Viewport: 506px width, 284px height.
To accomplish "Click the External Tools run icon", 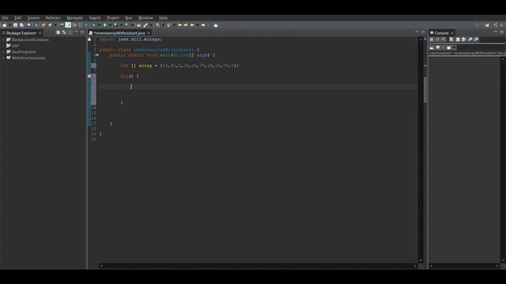I will 126,25.
